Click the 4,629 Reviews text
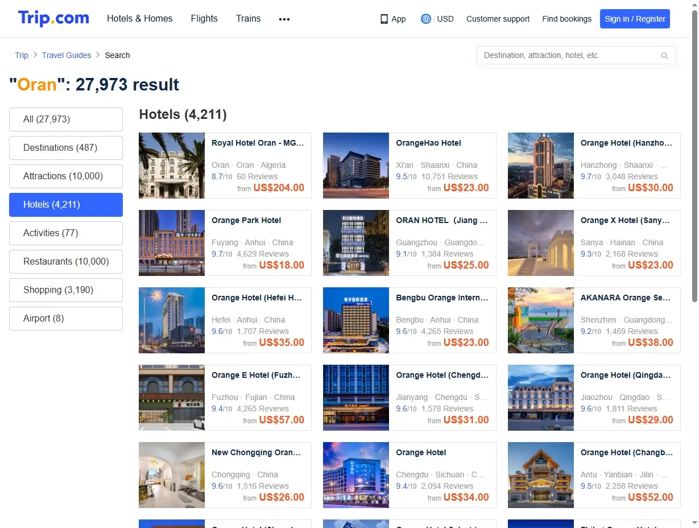Screen dimensions: 699x528 point(263,254)
